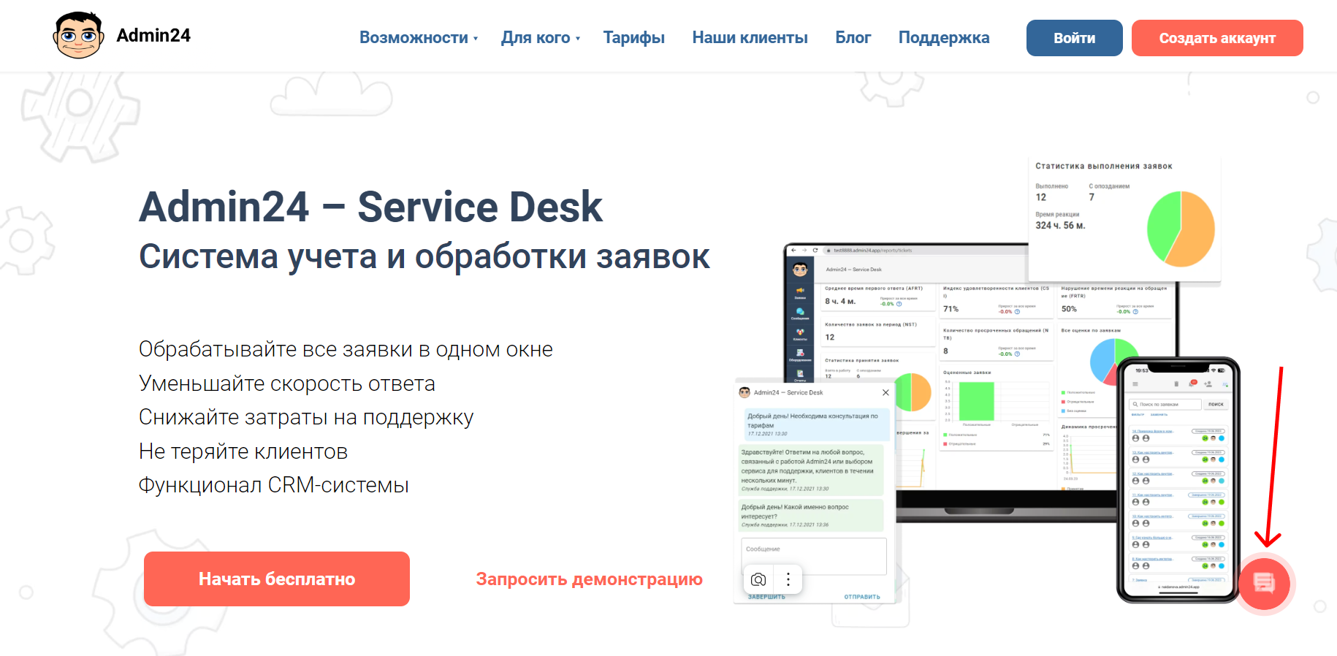1337x656 pixels.
Task: Click the line Снижайте затраты на поддержку
Action: click(x=306, y=417)
